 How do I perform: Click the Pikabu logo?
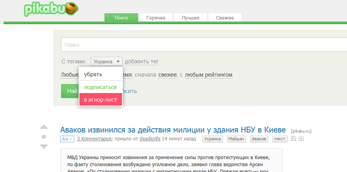(x=51, y=9)
